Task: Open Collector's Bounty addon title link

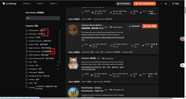Action: tap(92, 27)
